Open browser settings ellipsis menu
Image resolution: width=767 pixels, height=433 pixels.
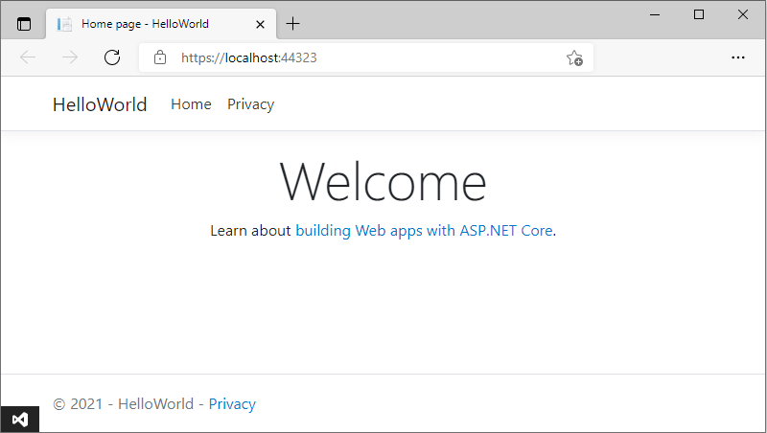(x=737, y=57)
